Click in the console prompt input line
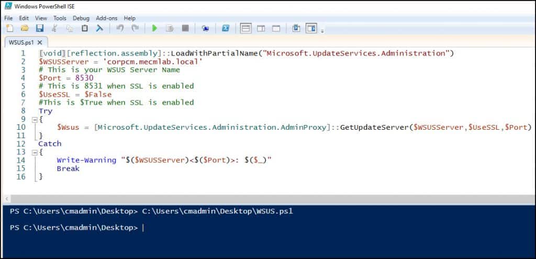 point(262,228)
